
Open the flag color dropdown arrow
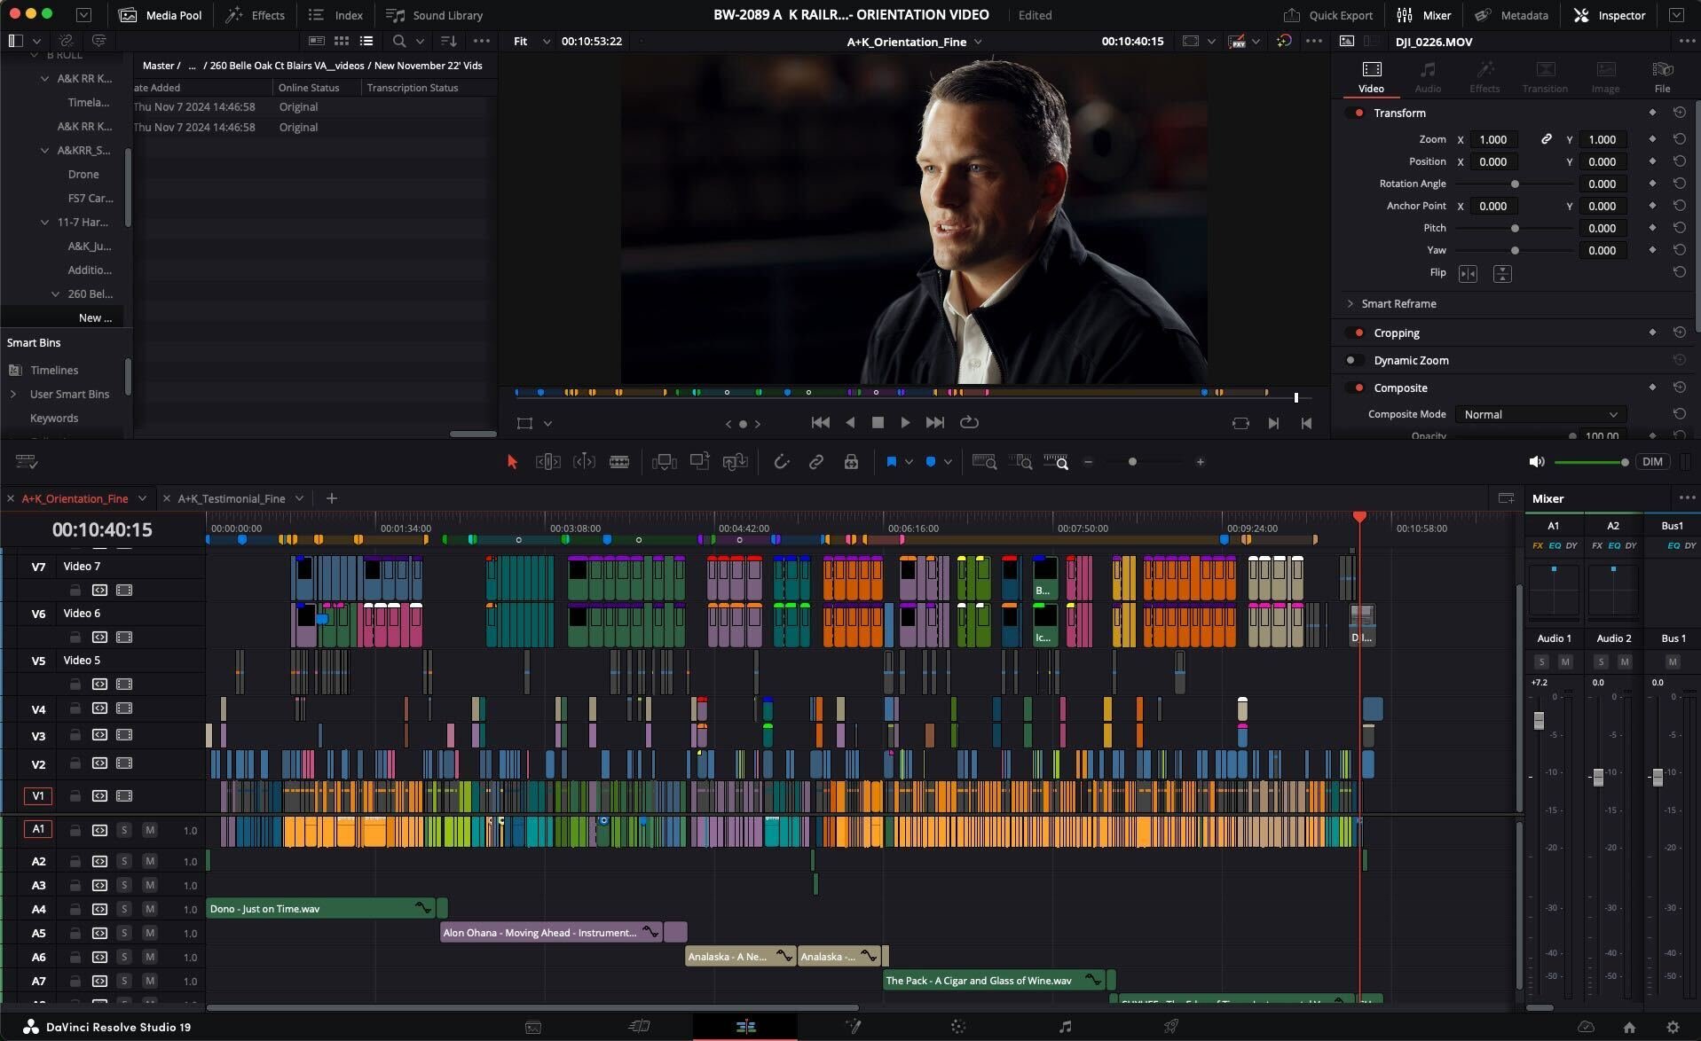[x=909, y=462]
